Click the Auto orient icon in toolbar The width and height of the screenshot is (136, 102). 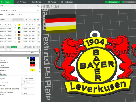click(52, 7)
